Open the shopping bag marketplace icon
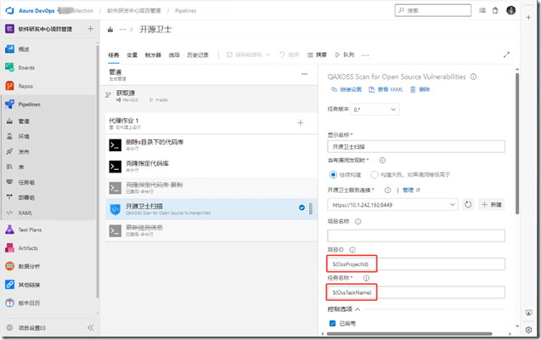541x340 pixels. [495, 10]
